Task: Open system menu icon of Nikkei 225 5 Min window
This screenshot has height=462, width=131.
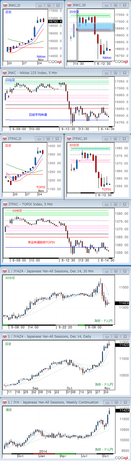Action: coord(5,73)
